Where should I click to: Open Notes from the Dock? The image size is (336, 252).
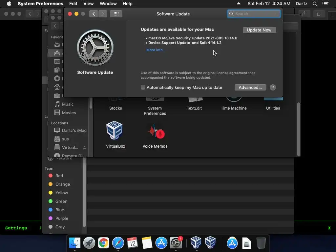click(147, 243)
